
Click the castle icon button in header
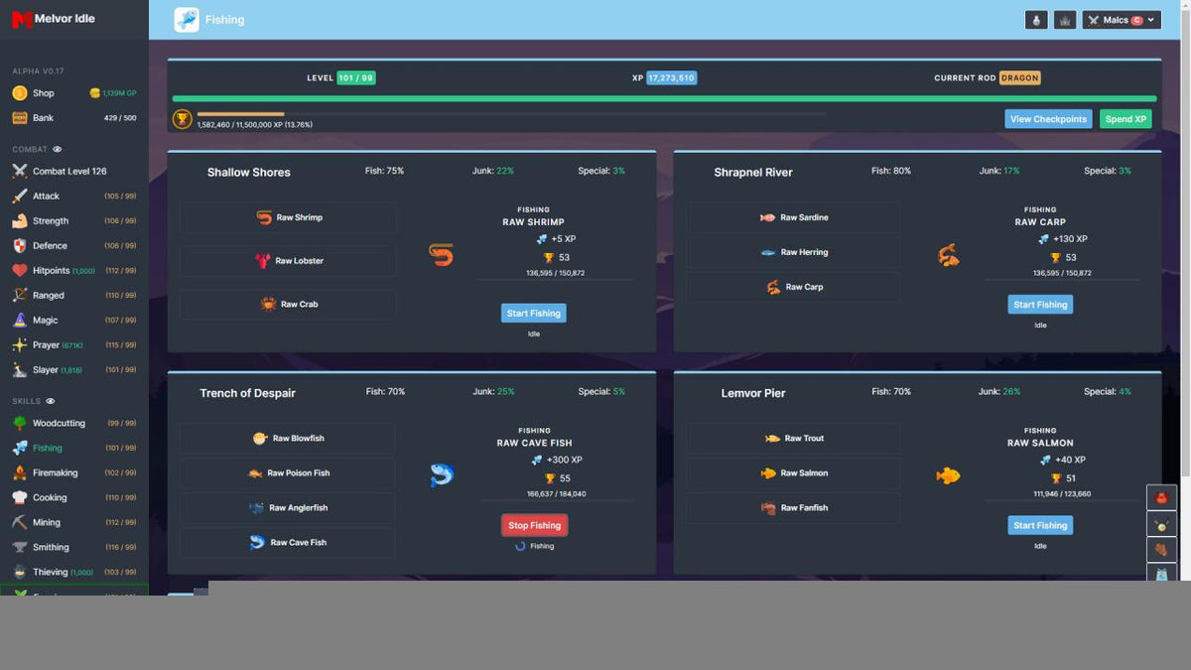click(x=1065, y=20)
